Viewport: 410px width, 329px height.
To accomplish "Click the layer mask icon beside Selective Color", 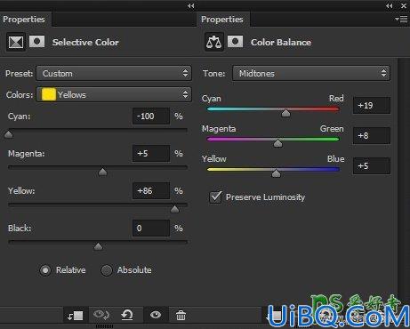I will [36, 42].
